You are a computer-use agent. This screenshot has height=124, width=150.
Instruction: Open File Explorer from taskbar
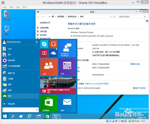click(38, 116)
